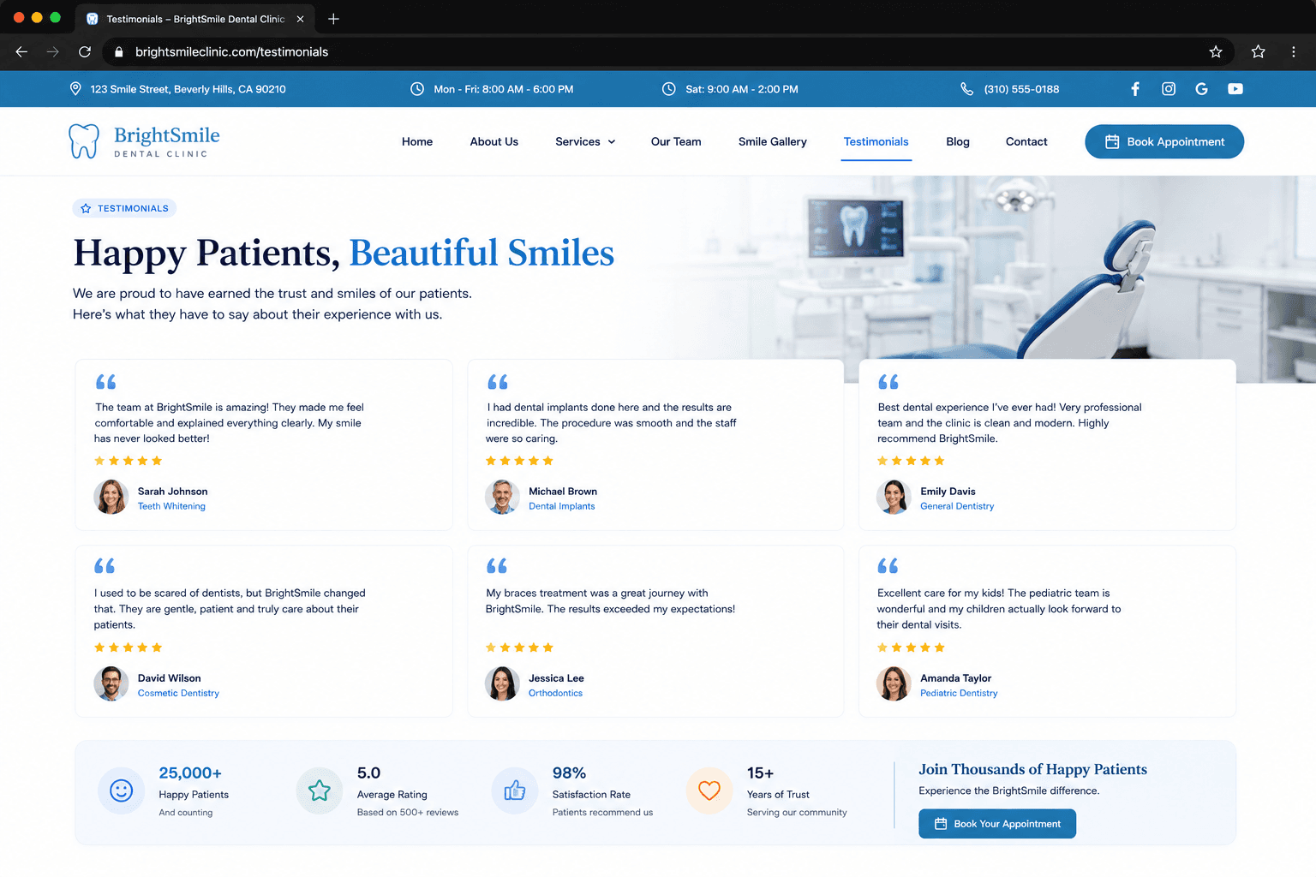Open the clinic's Instagram profile

pyautogui.click(x=1169, y=89)
